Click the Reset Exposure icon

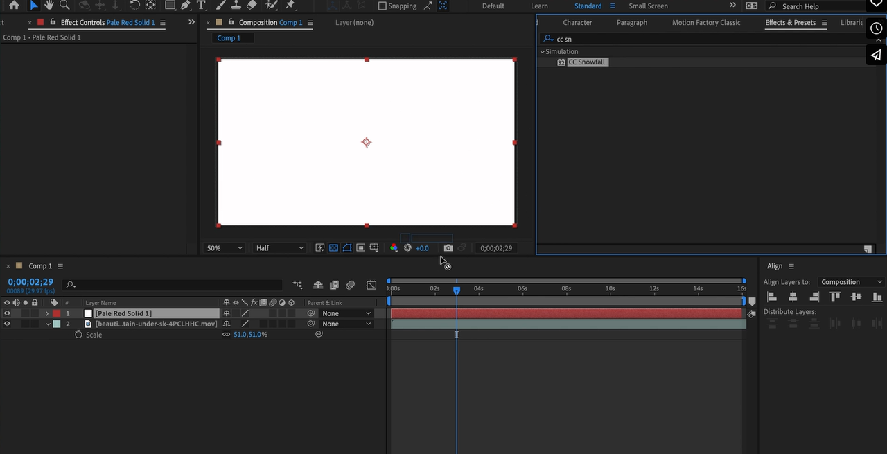pyautogui.click(x=407, y=247)
